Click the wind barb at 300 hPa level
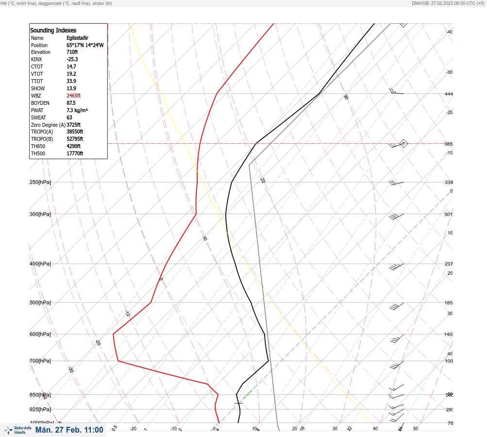The width and height of the screenshot is (487, 437). click(x=396, y=217)
